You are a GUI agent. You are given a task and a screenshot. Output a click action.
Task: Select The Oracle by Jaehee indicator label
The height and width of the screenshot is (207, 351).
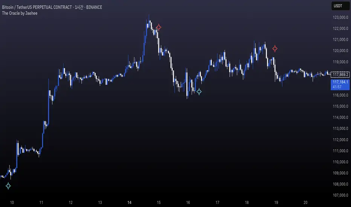tap(20, 13)
